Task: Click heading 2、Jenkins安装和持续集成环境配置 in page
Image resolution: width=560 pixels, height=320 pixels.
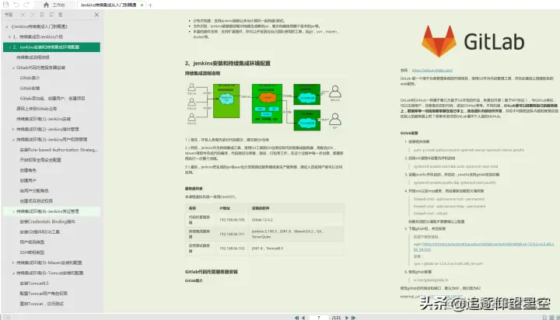Action: (x=227, y=63)
